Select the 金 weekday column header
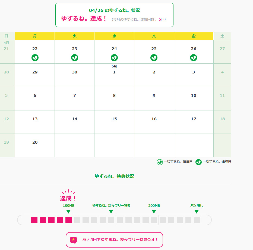The width and height of the screenshot is (253, 250). [194, 36]
